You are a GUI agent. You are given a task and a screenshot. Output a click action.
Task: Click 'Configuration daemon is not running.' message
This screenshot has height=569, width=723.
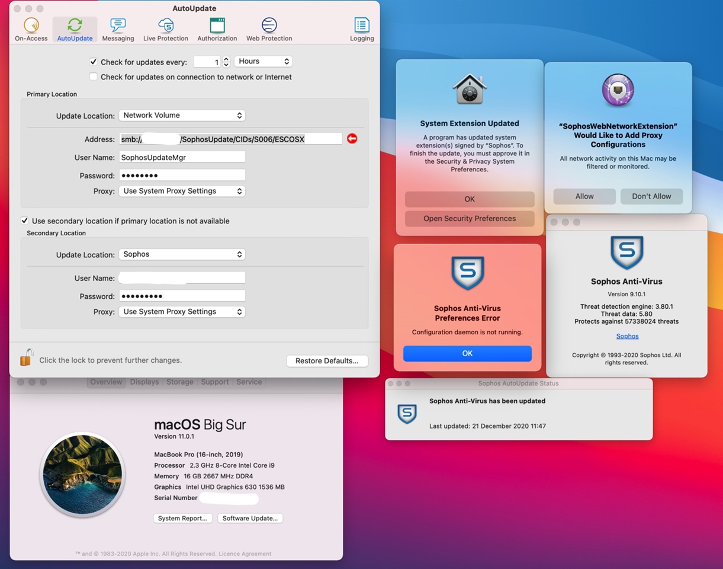click(x=467, y=333)
